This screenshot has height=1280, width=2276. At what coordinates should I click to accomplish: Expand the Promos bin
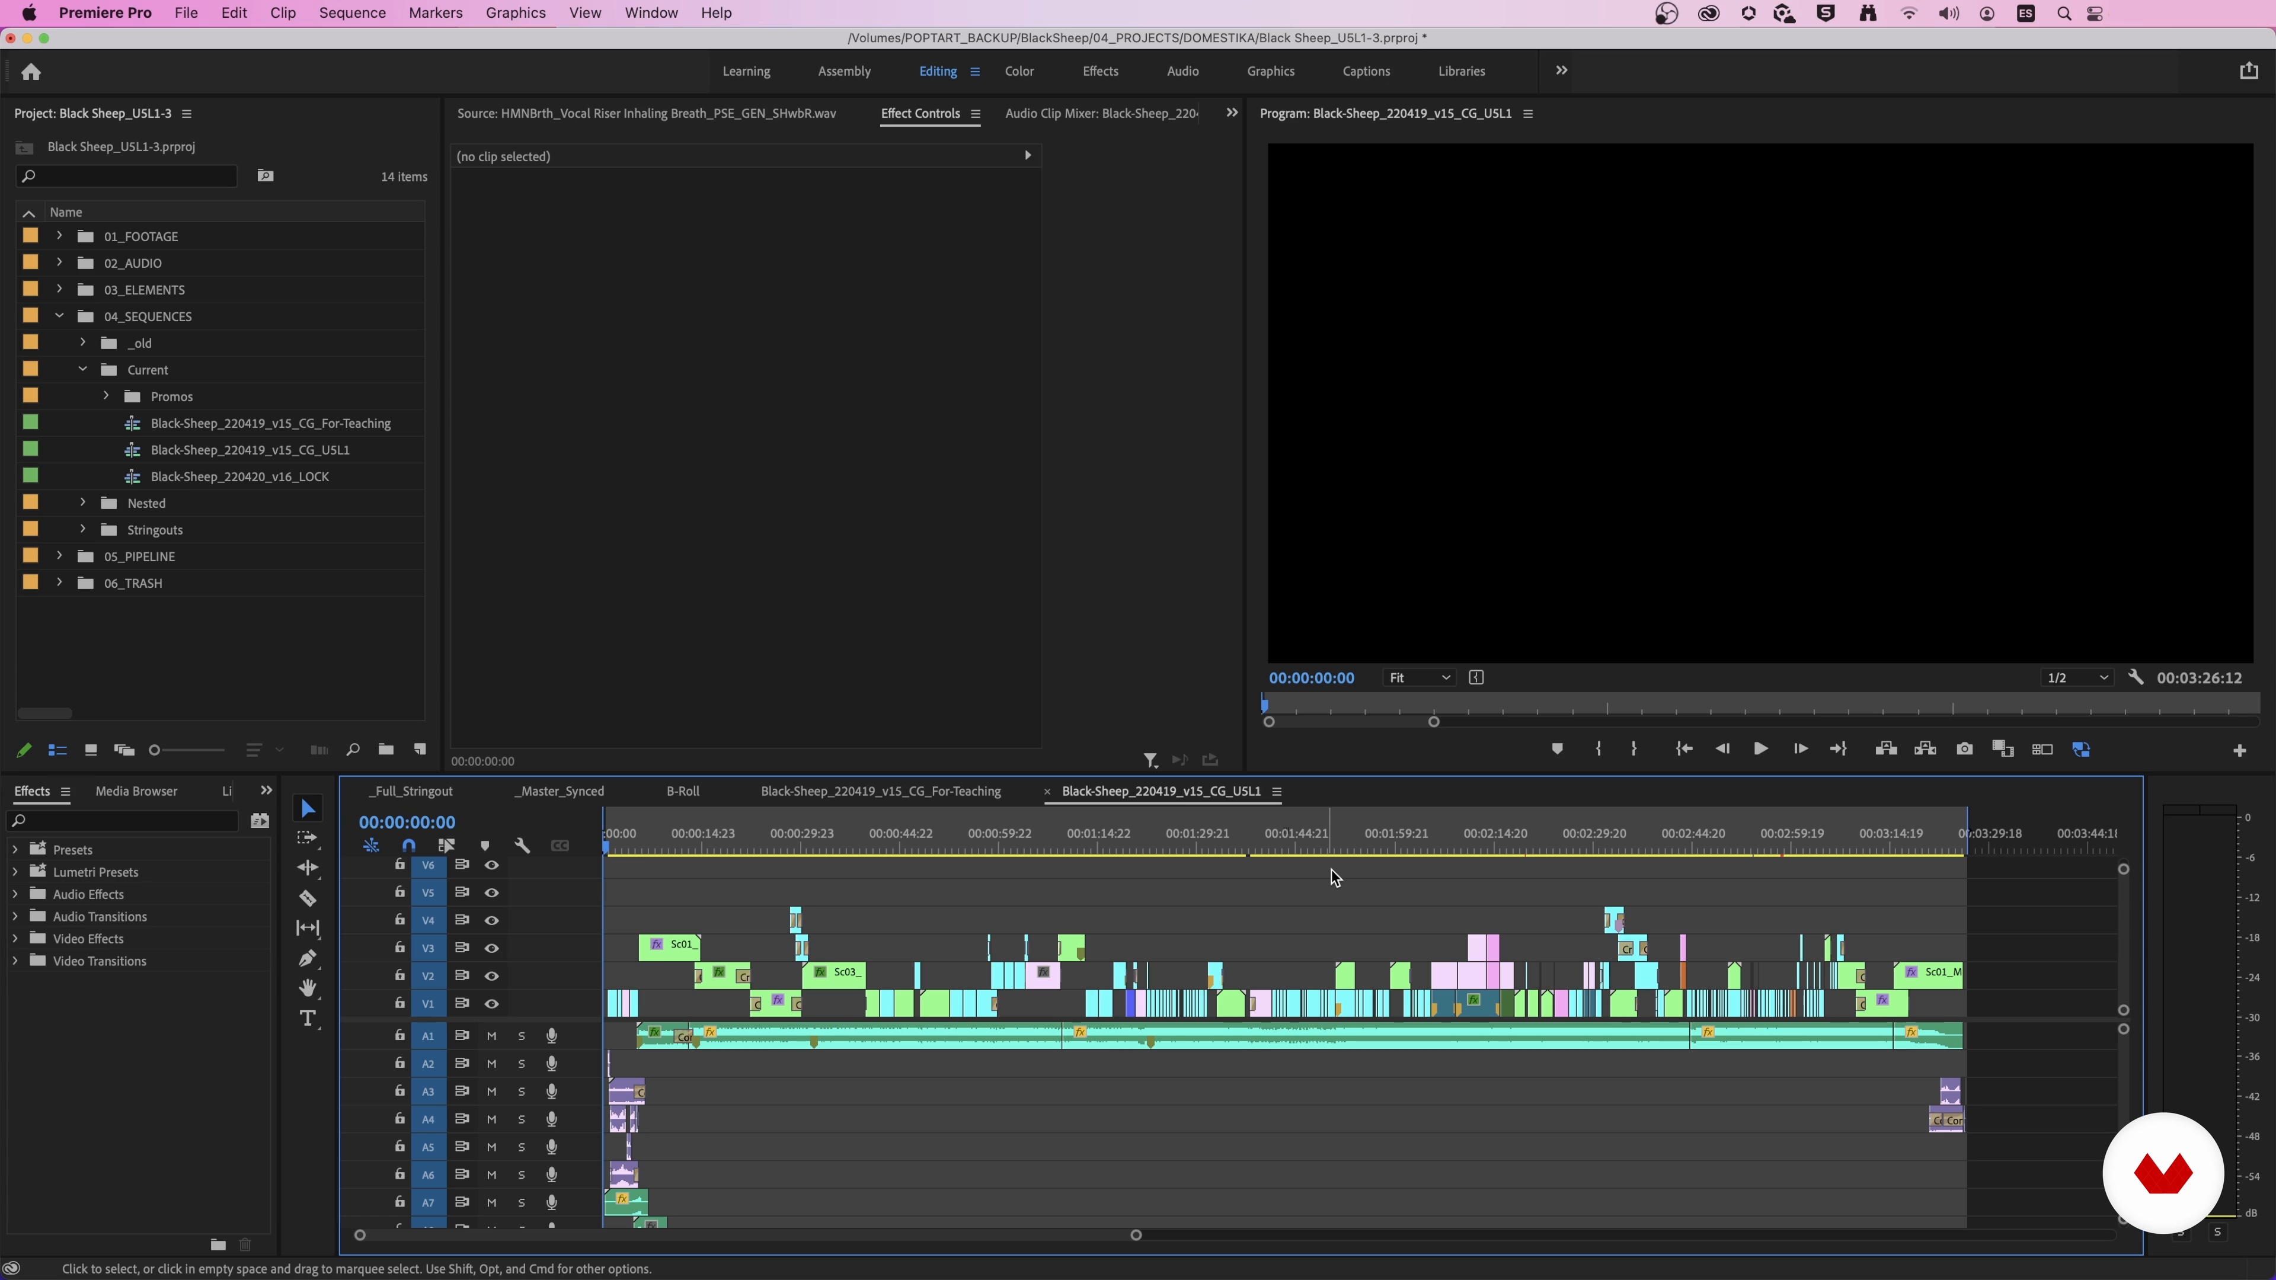106,396
